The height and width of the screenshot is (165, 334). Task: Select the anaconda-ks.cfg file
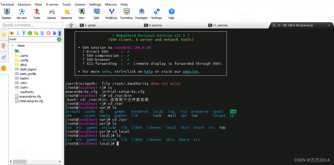point(28,96)
